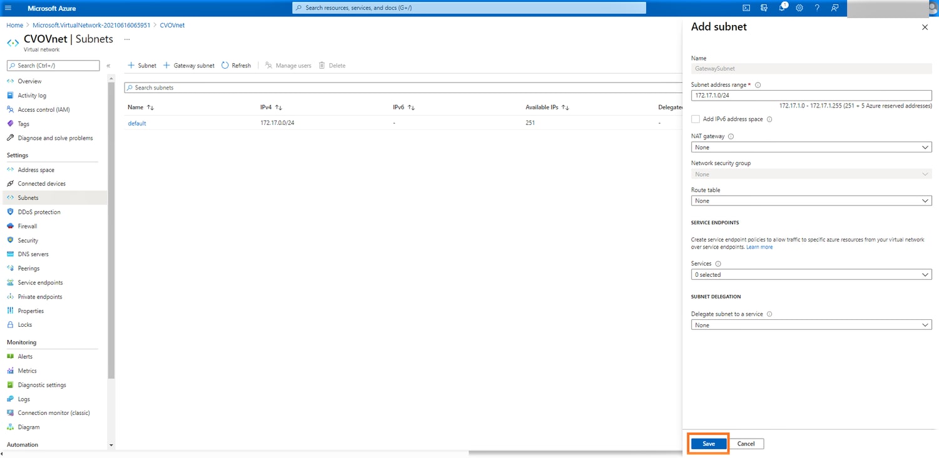Collapse the left sidebar with chevron icon
This screenshot has width=939, height=458.
[108, 66]
